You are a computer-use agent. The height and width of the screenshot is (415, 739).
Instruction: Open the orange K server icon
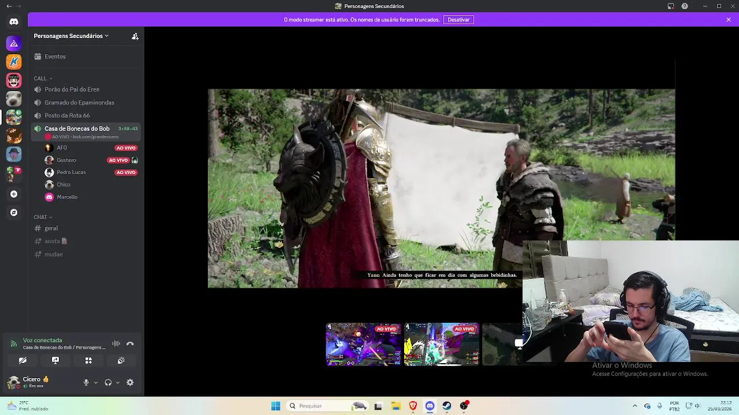pyautogui.click(x=14, y=62)
